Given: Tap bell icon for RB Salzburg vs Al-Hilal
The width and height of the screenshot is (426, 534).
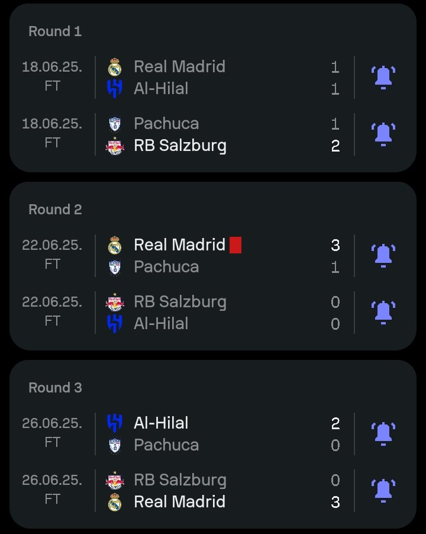Looking at the screenshot, I should [383, 313].
